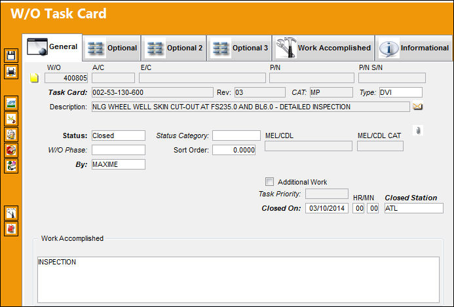Click the By field showing MAXIME
The height and width of the screenshot is (307, 454).
click(x=119, y=164)
